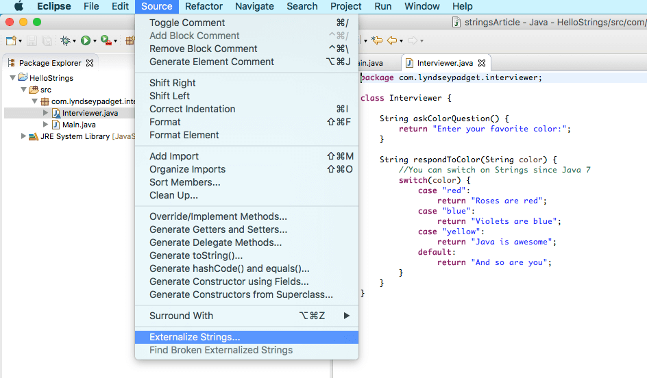Select the src source folder icon
Screen dimensions: 647x378
pos(34,90)
